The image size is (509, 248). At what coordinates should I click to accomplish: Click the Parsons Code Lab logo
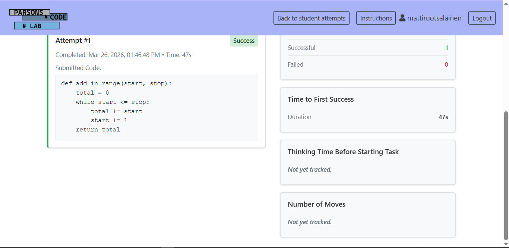pyautogui.click(x=38, y=19)
